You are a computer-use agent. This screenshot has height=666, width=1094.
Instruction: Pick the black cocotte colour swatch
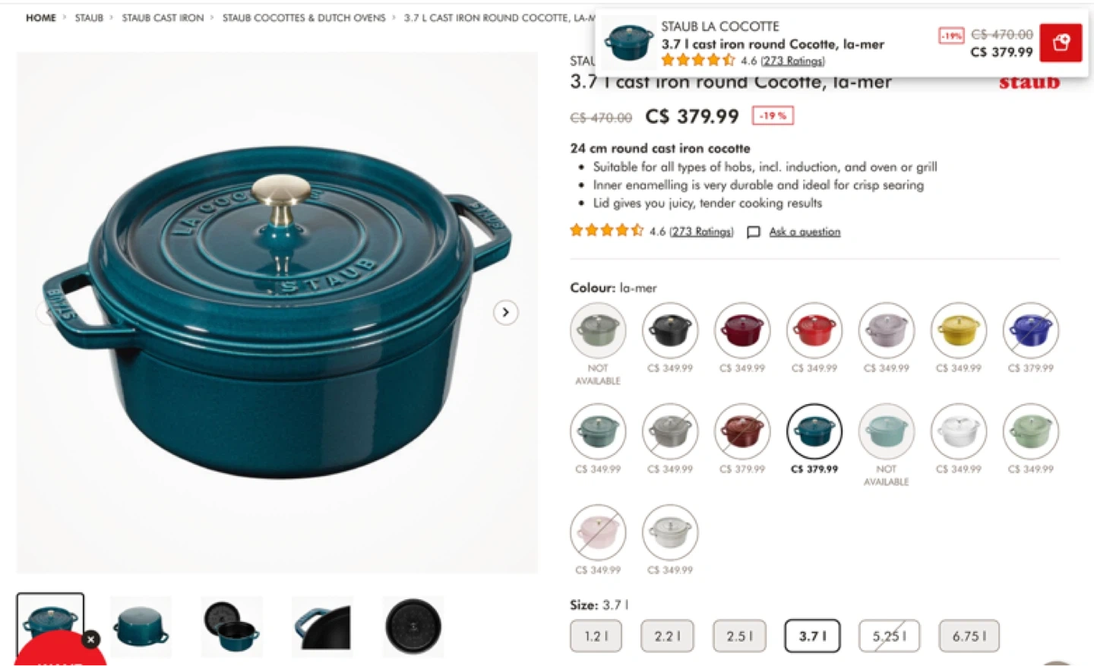point(670,330)
